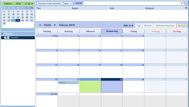Clear the search with the X icon
Screen dimensions: 189x107
(186, 3)
